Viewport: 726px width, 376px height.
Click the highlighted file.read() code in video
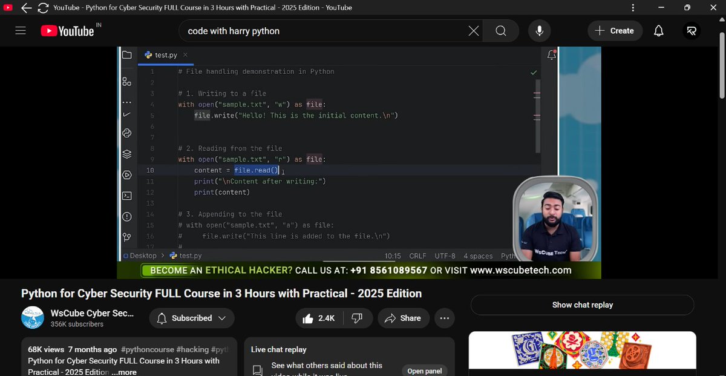(256, 170)
